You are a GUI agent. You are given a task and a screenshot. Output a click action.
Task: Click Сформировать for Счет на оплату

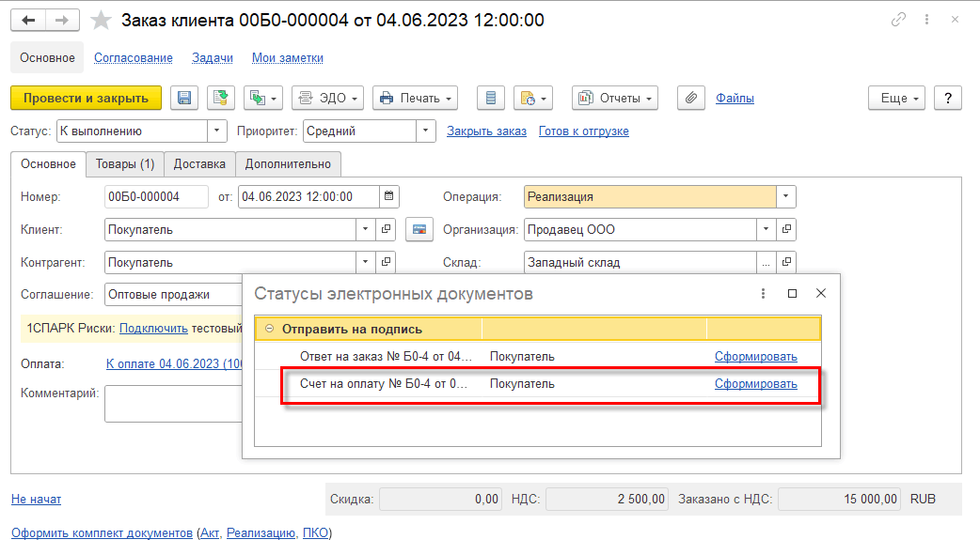click(x=755, y=384)
